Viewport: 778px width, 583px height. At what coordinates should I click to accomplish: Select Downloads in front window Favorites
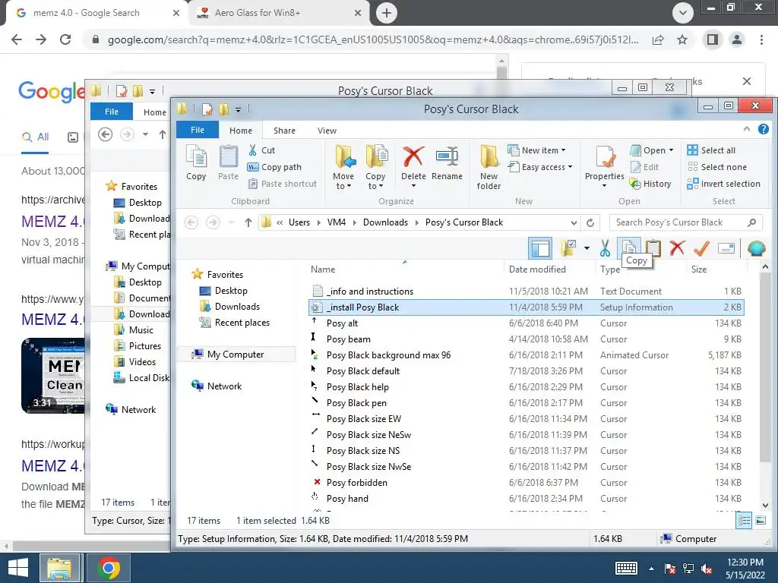(237, 307)
